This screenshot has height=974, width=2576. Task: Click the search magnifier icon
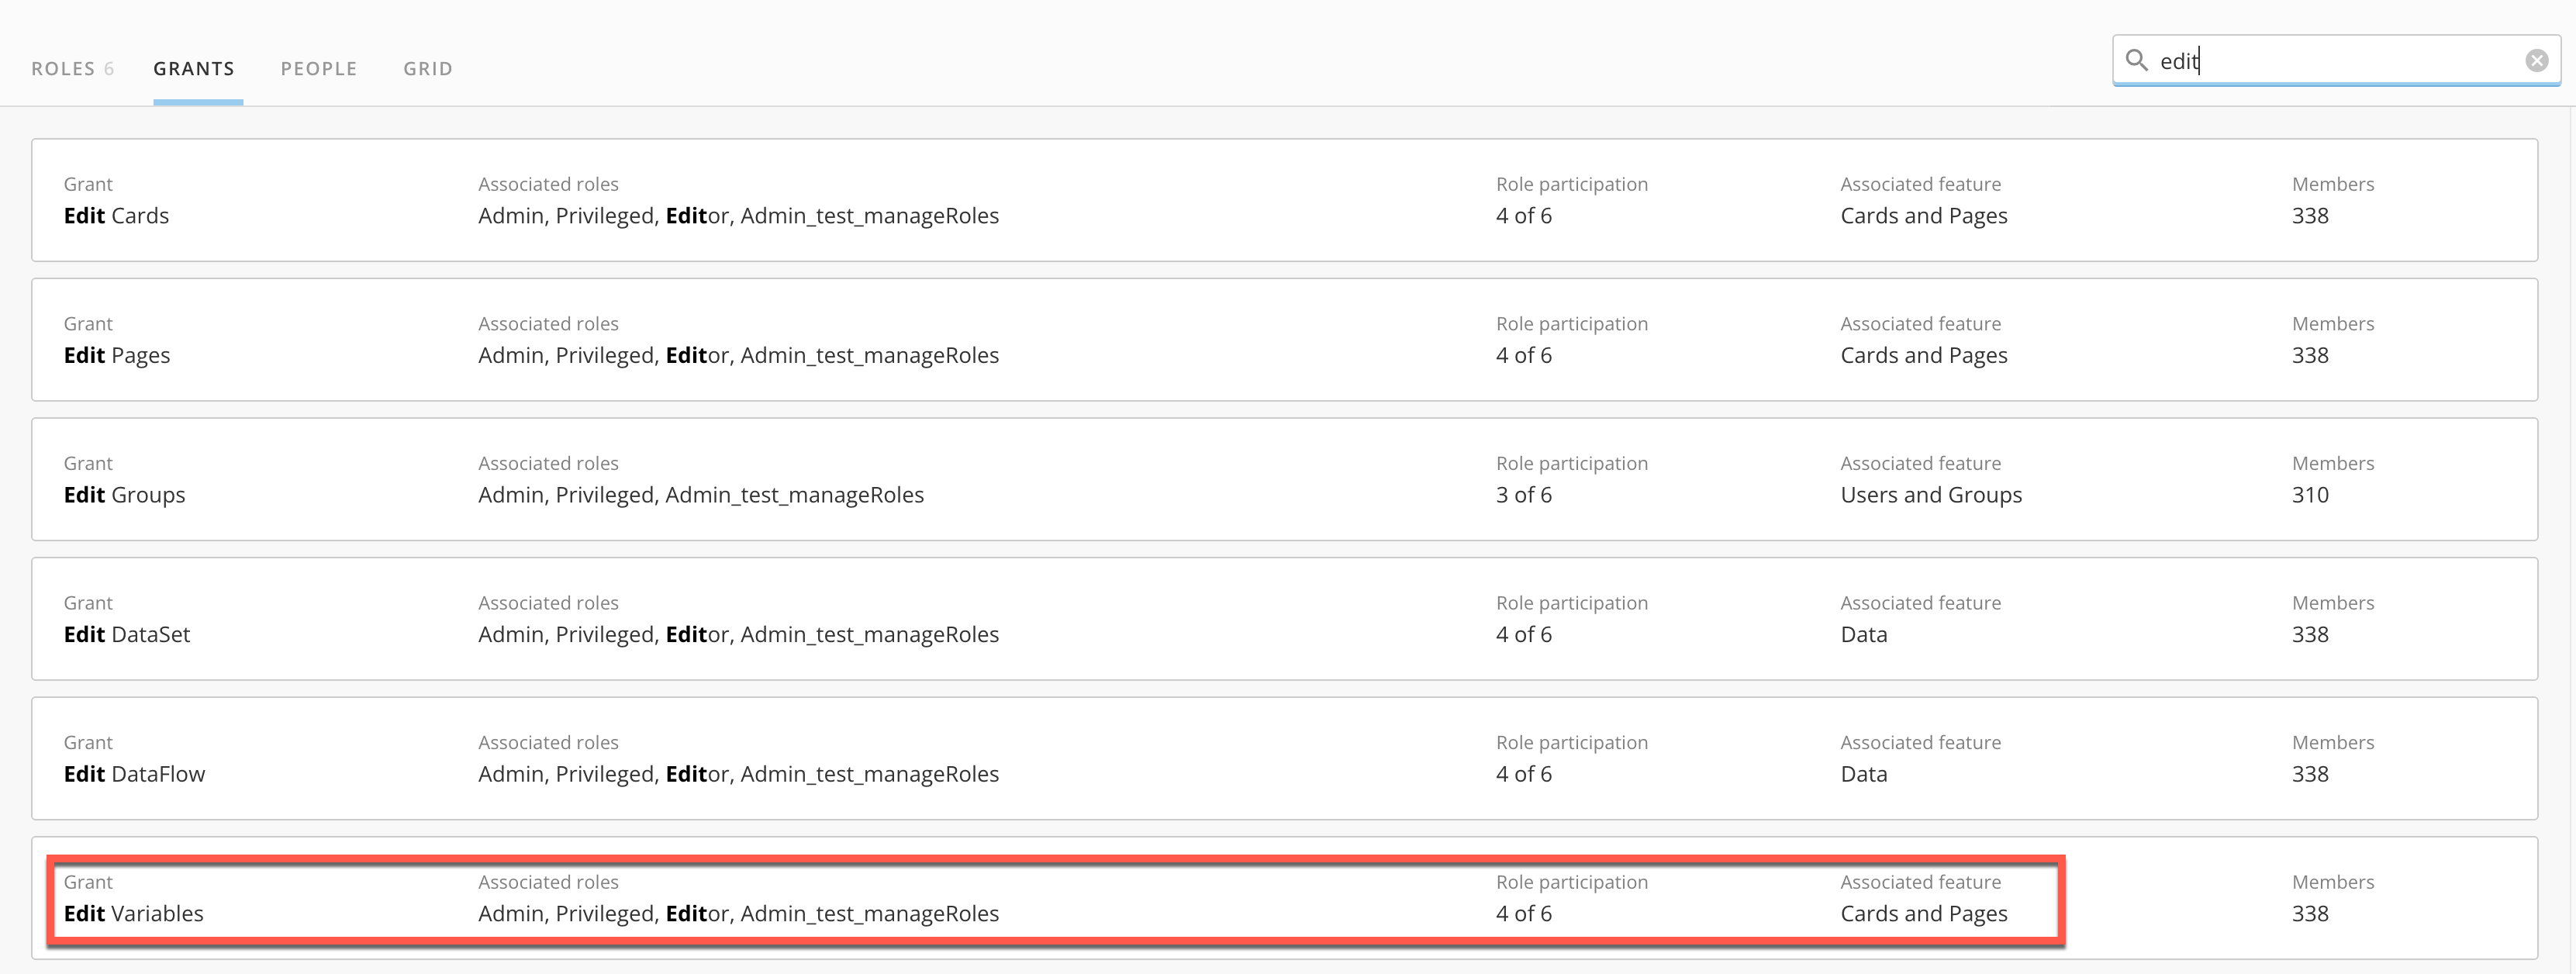2136,60
